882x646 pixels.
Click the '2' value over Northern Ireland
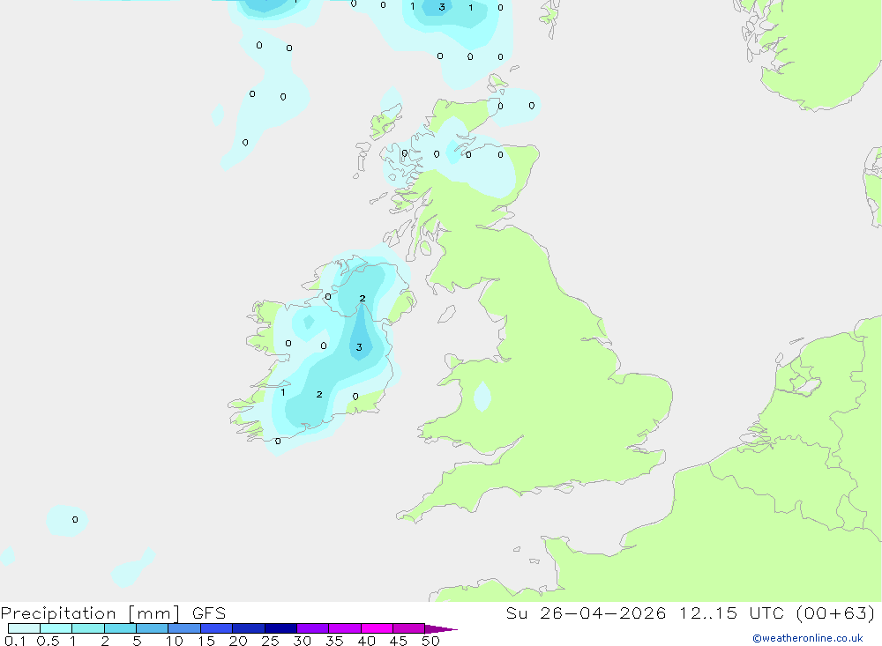363,299
